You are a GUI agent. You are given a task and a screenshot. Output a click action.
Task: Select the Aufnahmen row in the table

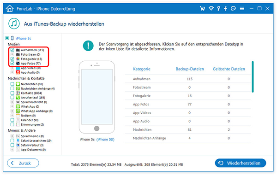coord(188,79)
